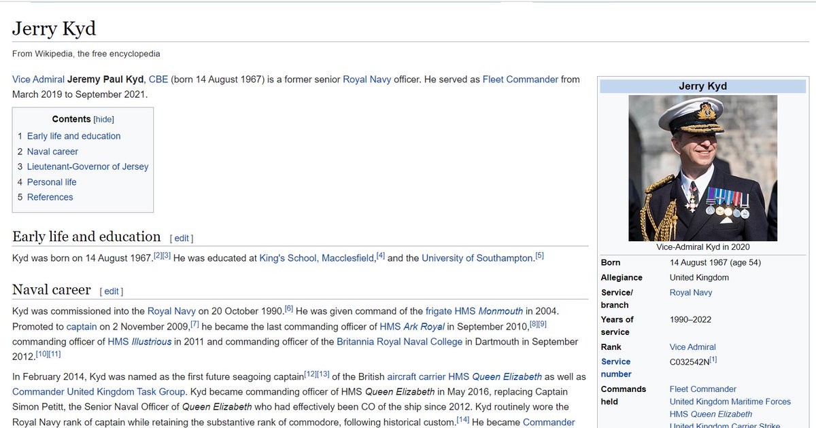
Task: Open the captain rank link
Action: point(83,327)
